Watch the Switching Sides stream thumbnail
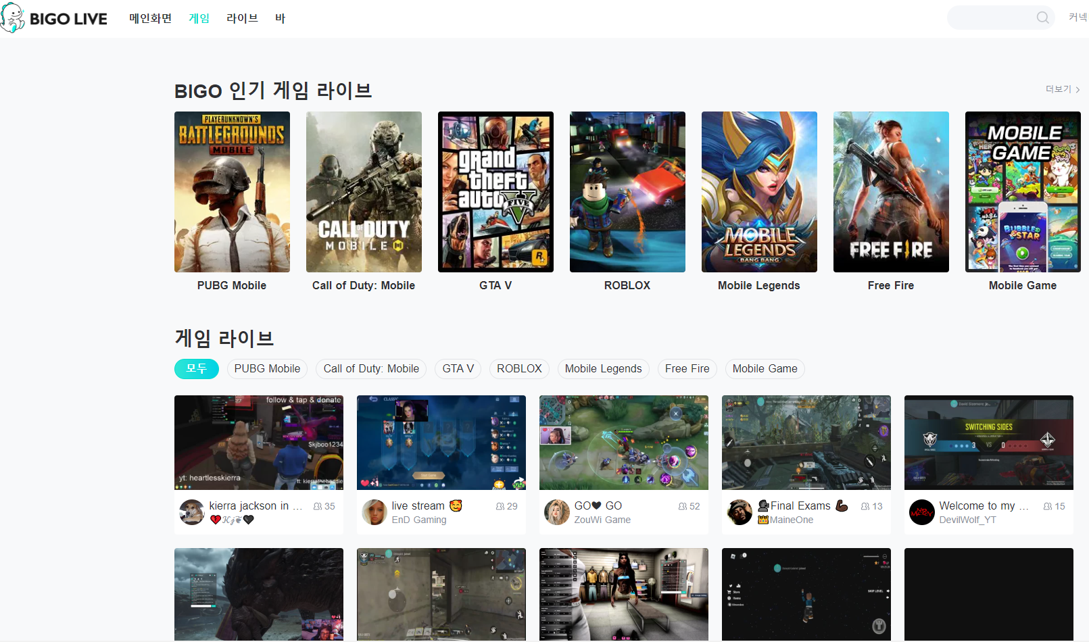Viewport: 1089px width, 642px height. (988, 442)
